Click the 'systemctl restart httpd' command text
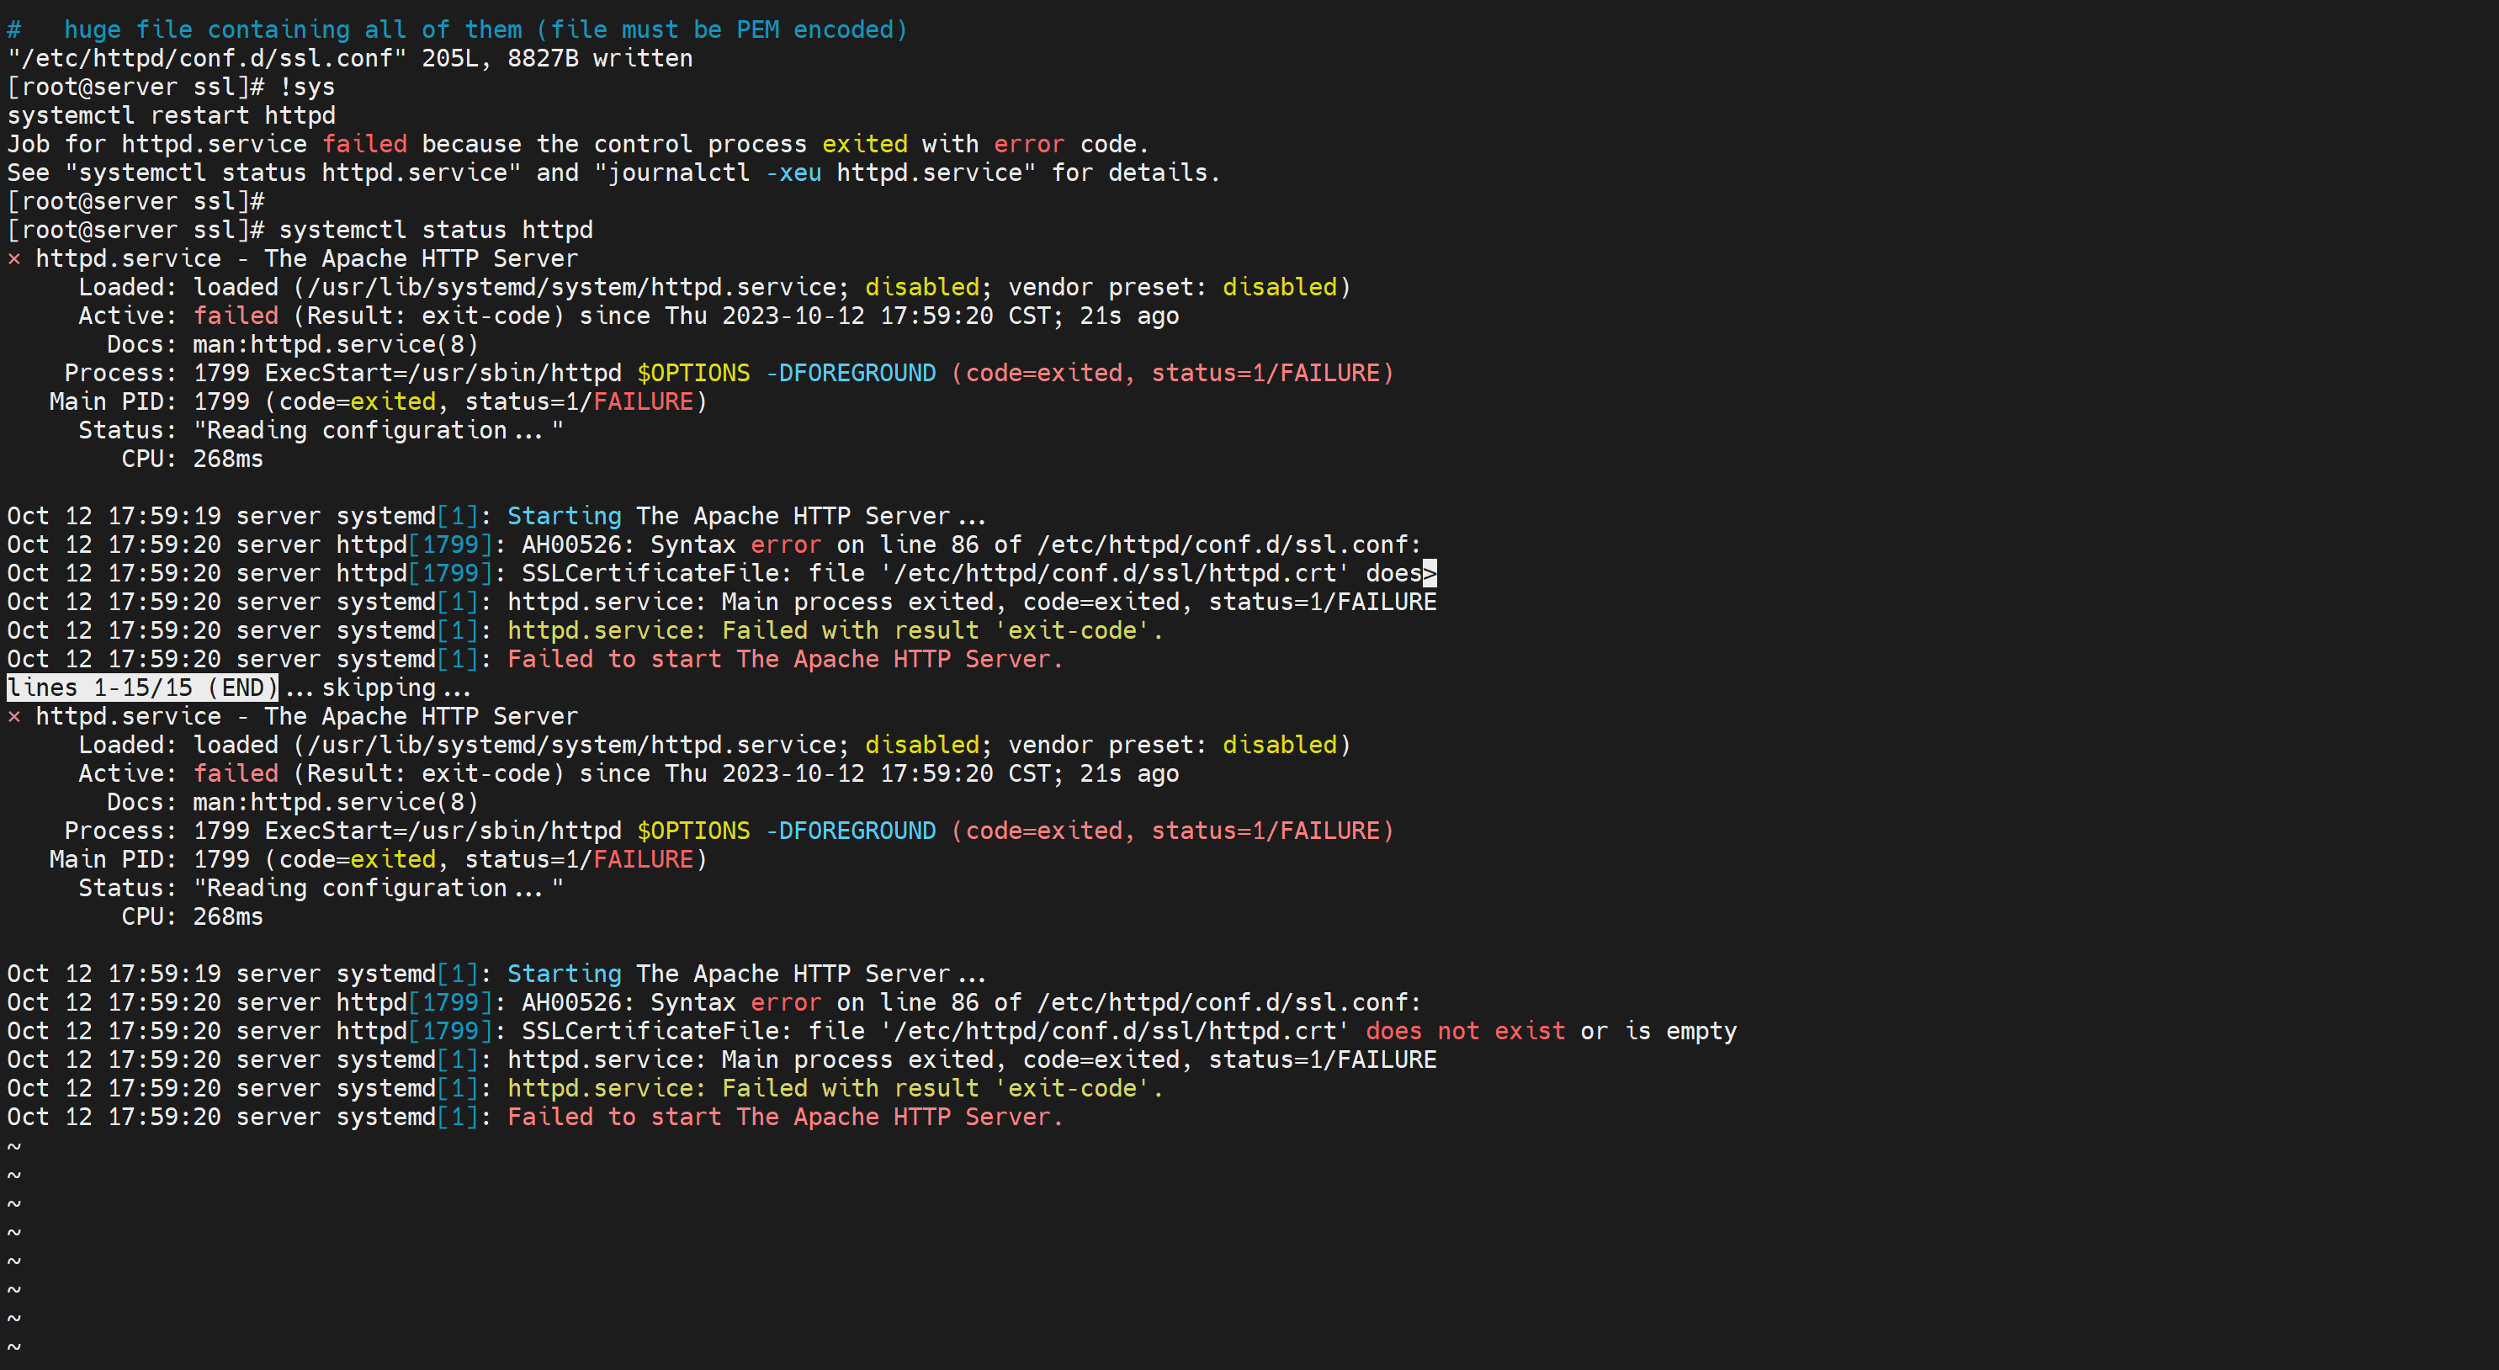 [171, 115]
